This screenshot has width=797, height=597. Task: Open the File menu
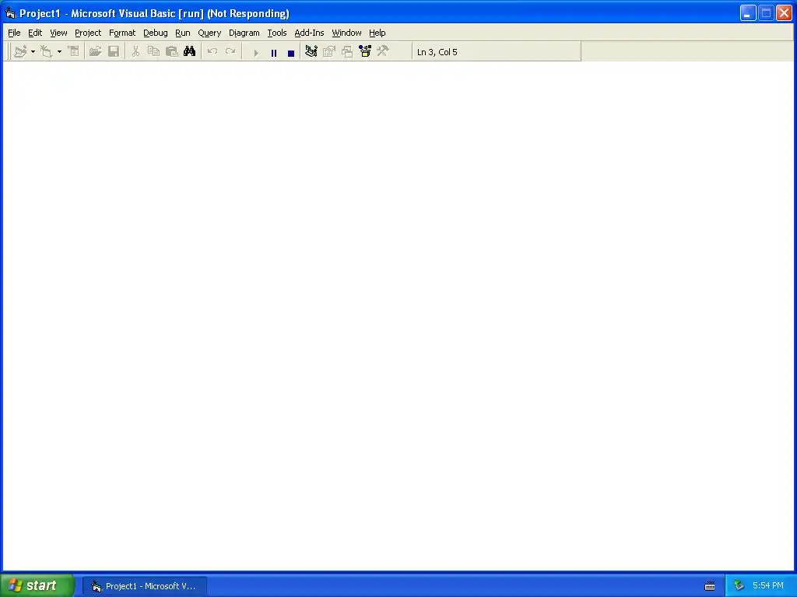click(14, 33)
